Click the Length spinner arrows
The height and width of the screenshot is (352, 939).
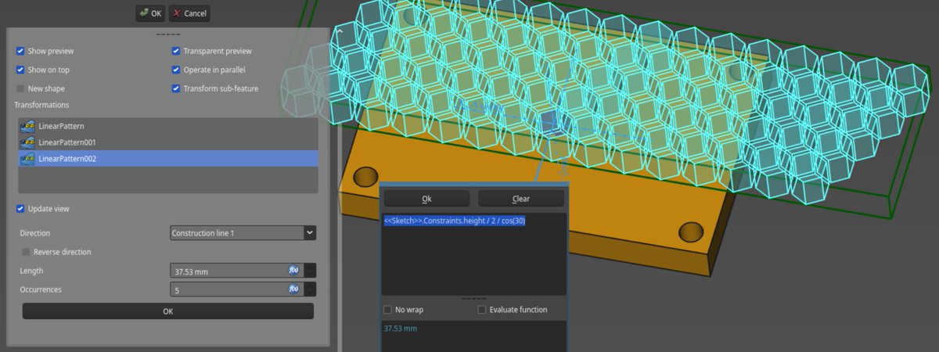click(311, 271)
